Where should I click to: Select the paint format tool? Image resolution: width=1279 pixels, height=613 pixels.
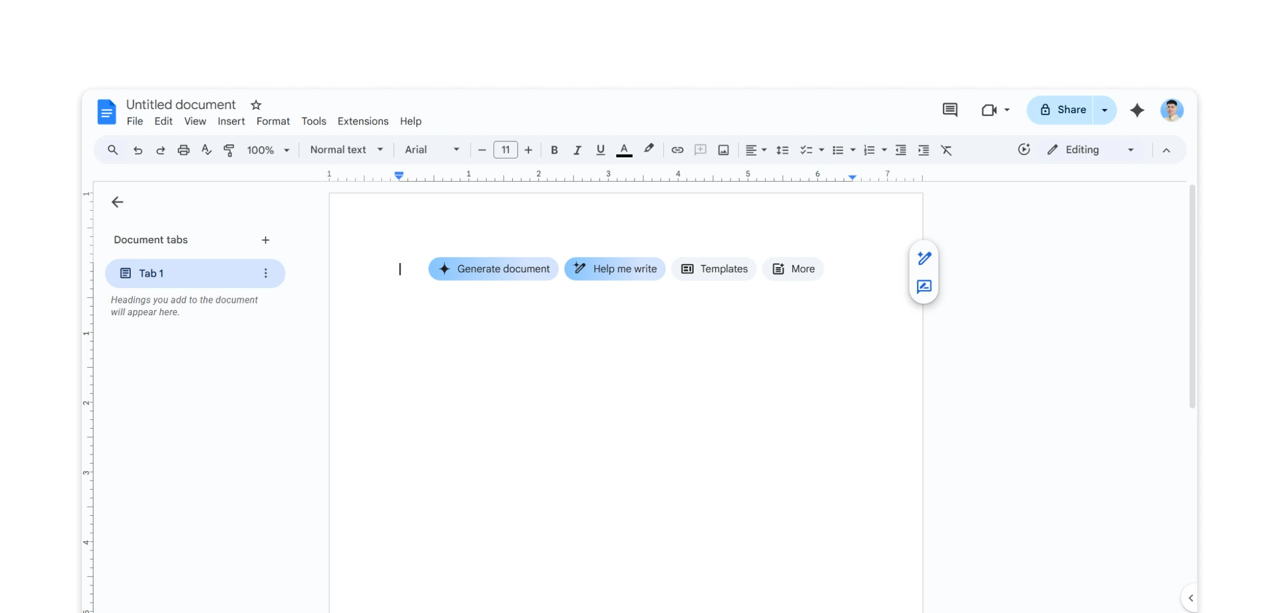pyautogui.click(x=229, y=150)
